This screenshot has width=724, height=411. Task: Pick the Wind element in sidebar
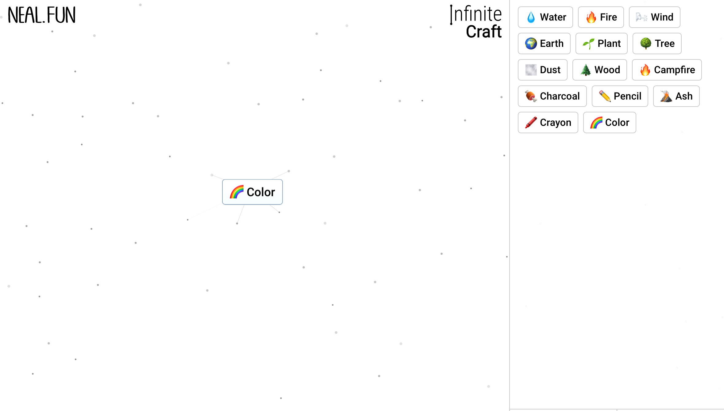coord(654,17)
